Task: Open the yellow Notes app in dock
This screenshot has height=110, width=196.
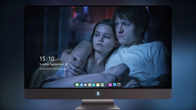Action: click(98, 85)
